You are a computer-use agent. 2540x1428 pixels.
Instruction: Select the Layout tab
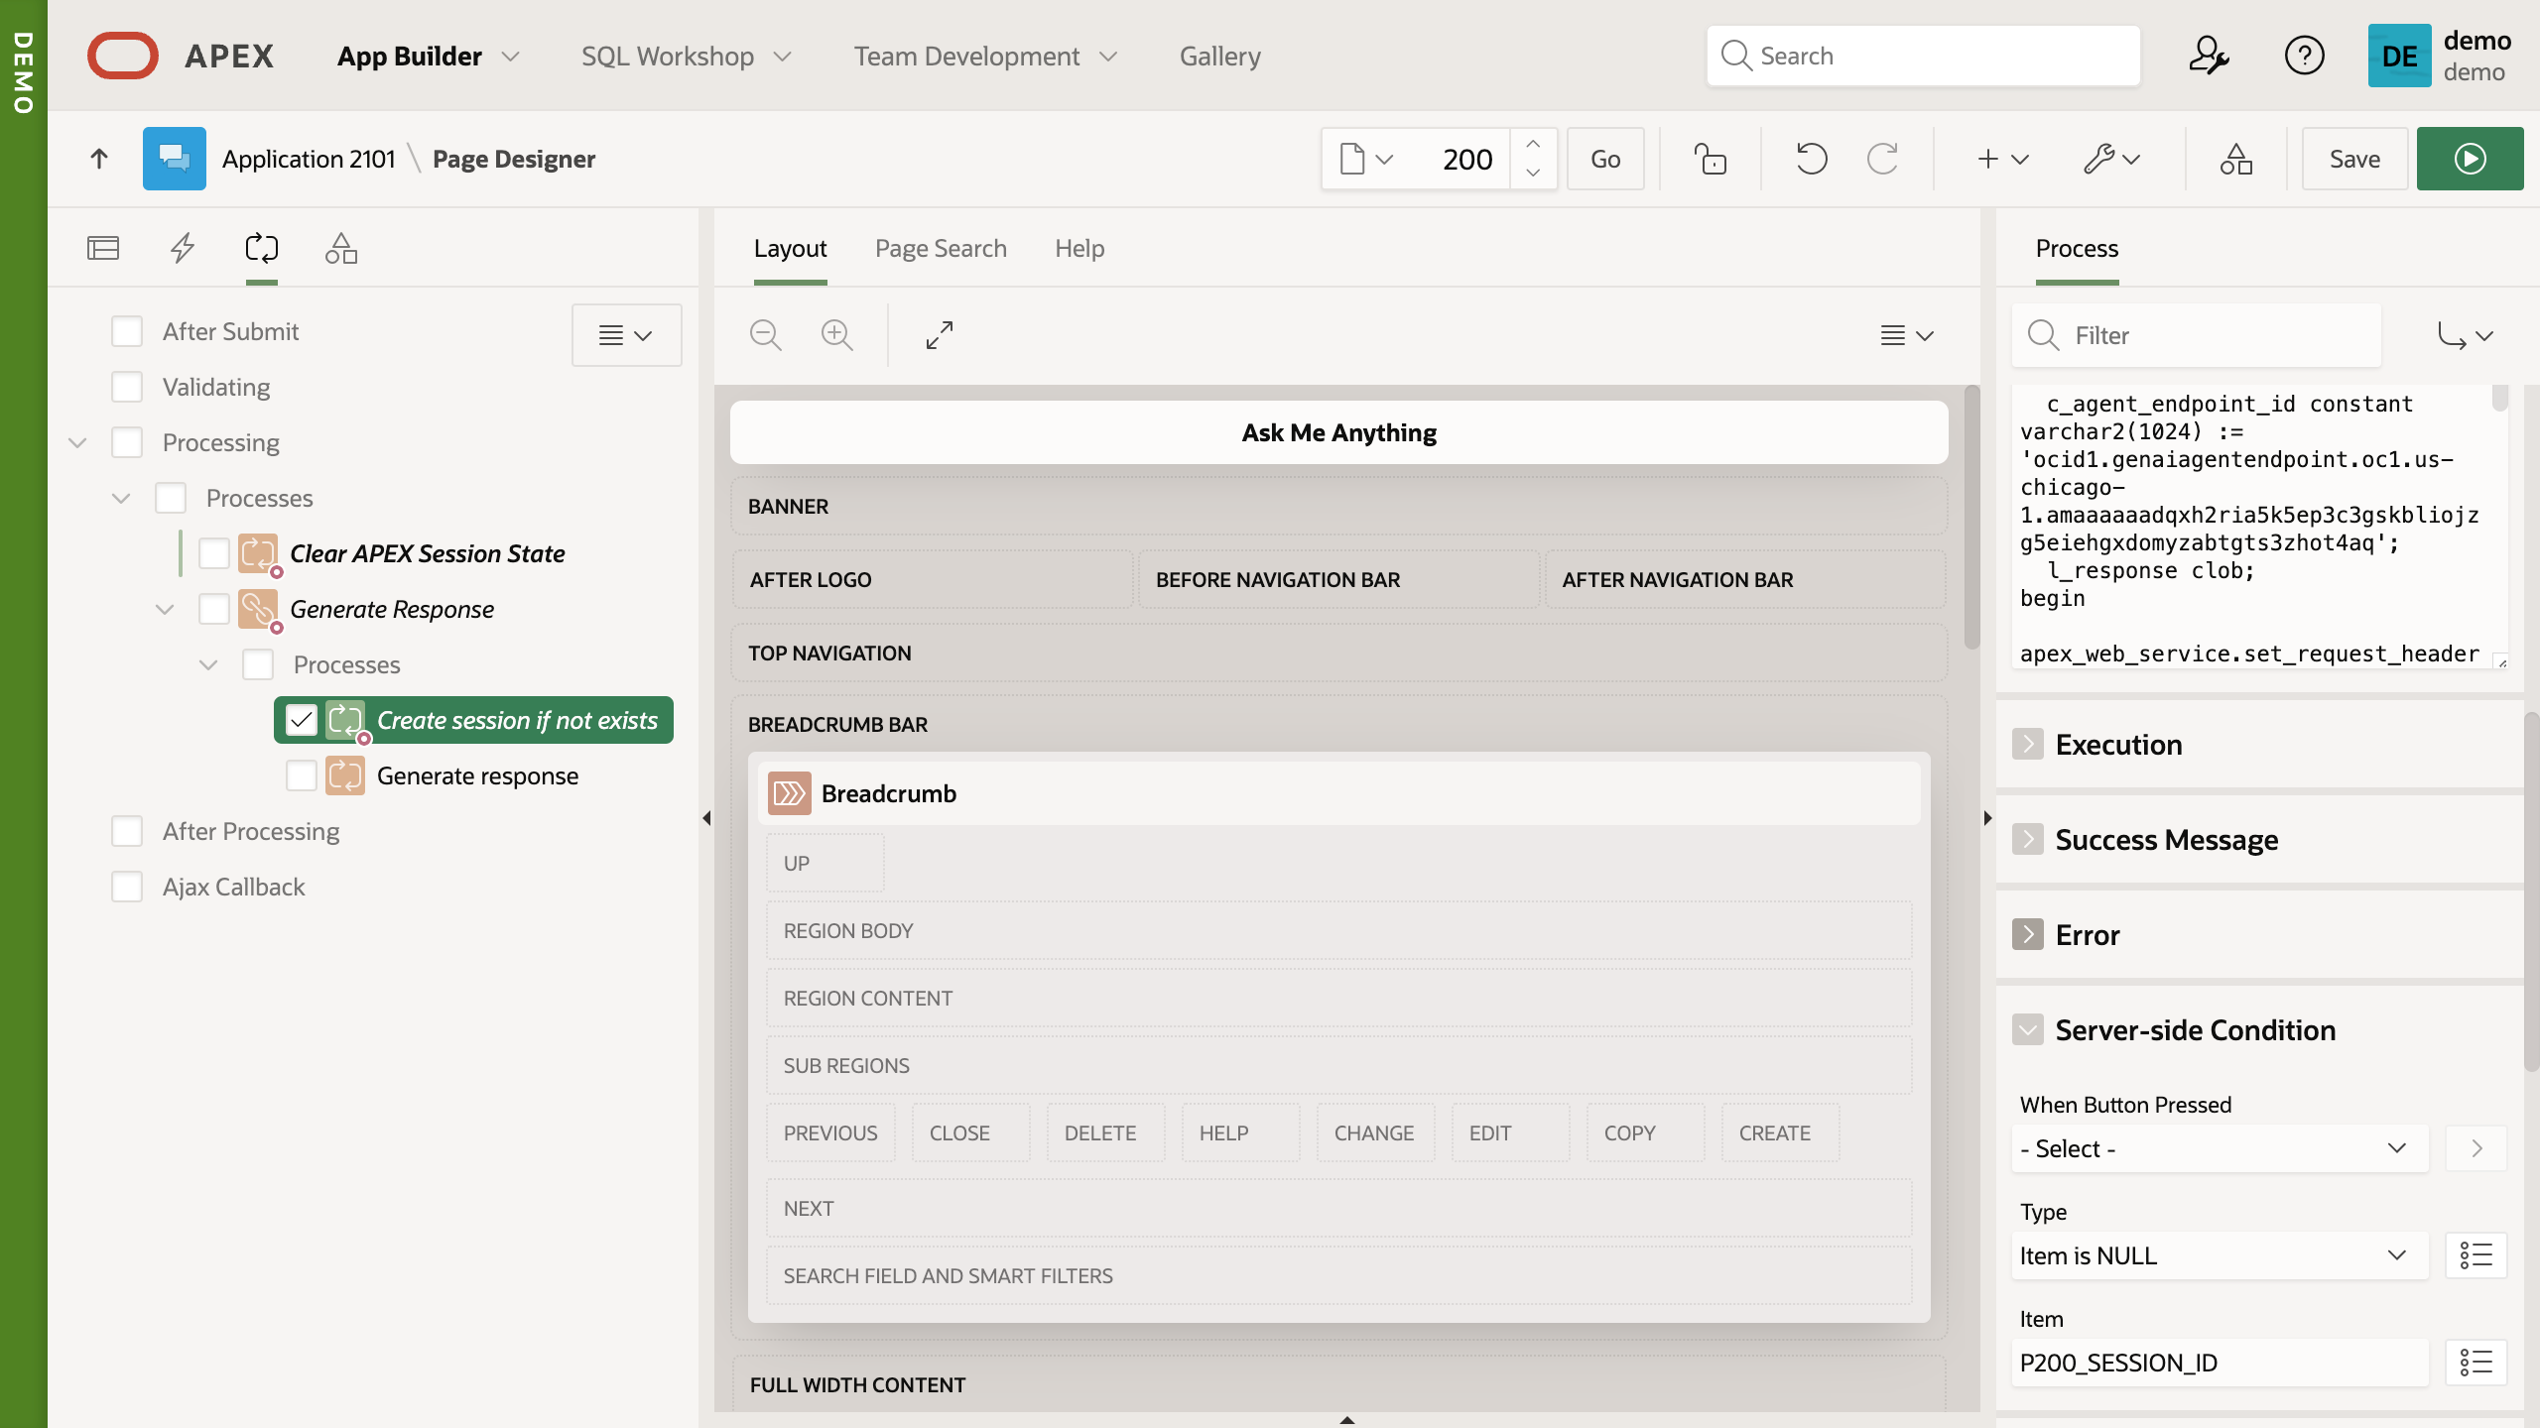coord(790,248)
